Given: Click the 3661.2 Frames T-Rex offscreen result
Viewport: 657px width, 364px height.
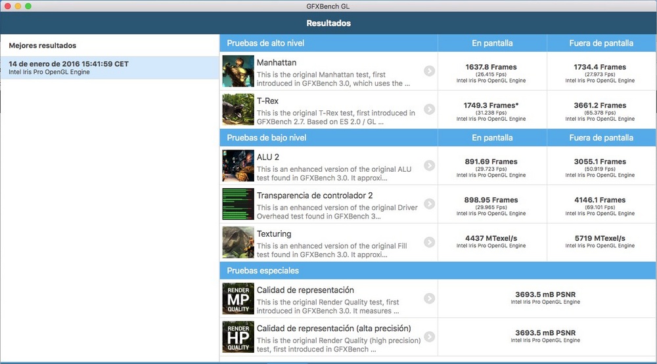Looking at the screenshot, I should point(600,106).
